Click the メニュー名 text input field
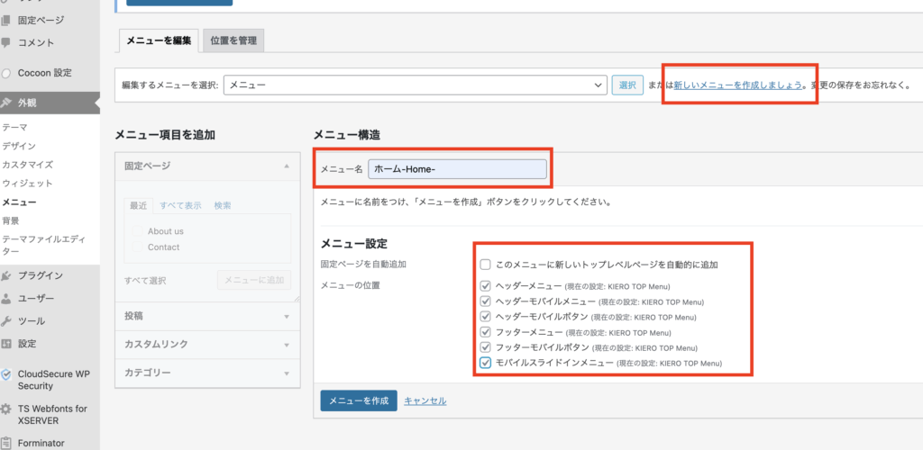Viewport: 923px width, 450px height. pos(457,169)
